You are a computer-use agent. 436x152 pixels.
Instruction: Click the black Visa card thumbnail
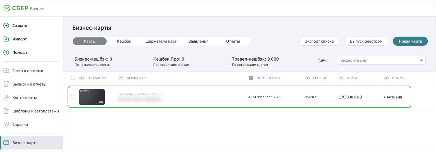click(92, 97)
